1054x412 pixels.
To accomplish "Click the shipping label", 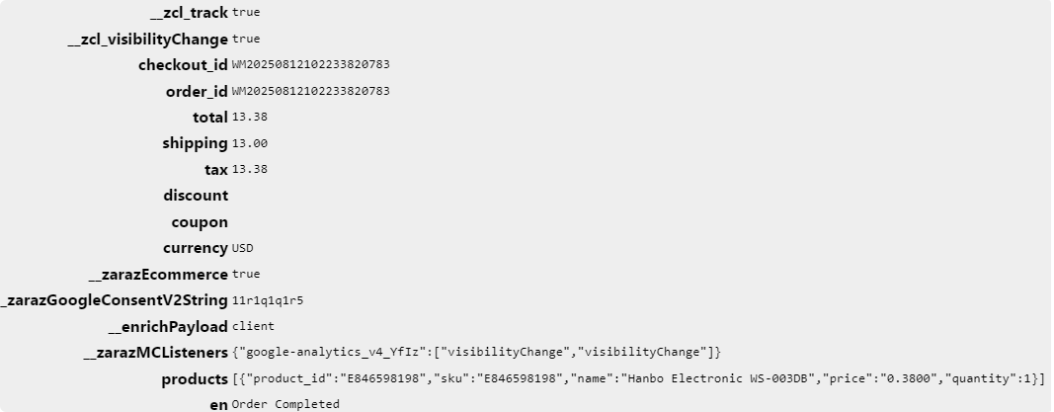I will pyautogui.click(x=195, y=143).
